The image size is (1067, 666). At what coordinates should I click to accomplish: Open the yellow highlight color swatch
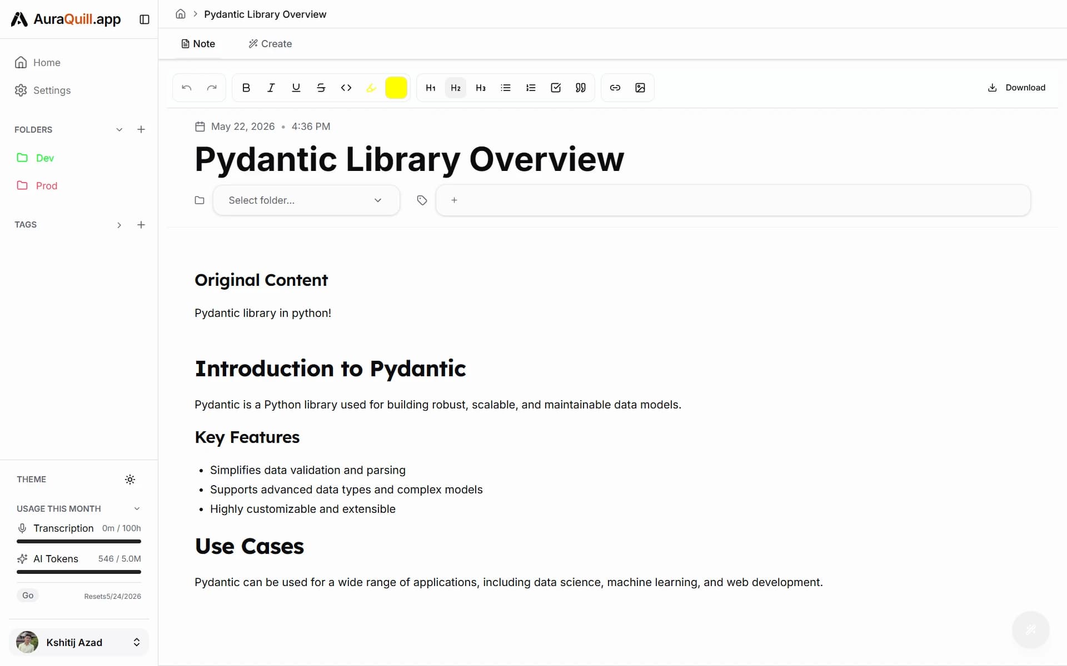coord(396,88)
